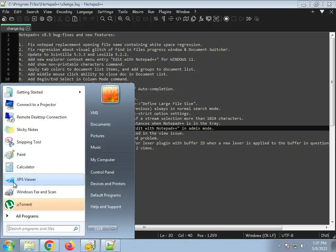
Task: Open Control Panel link
Action: pyautogui.click(x=102, y=172)
